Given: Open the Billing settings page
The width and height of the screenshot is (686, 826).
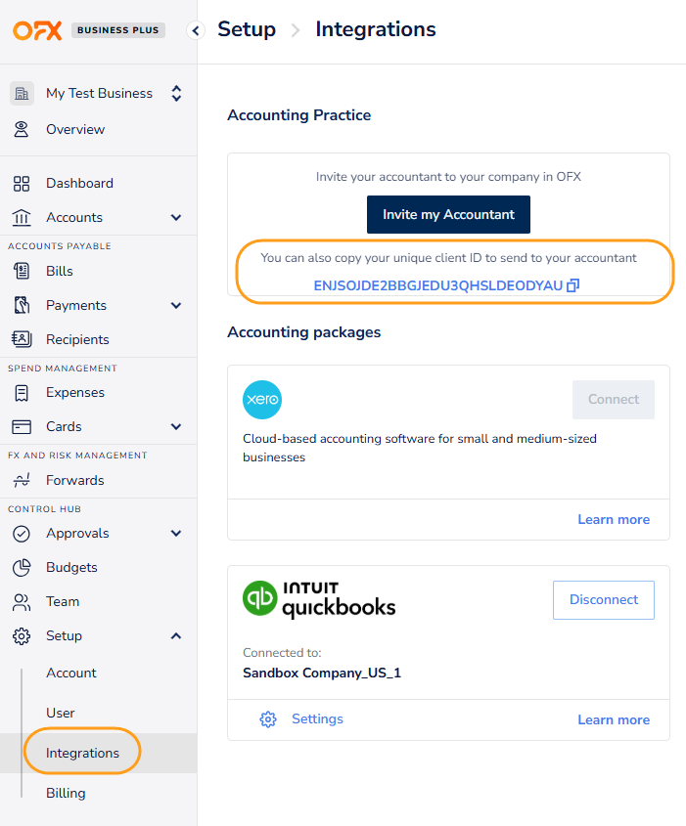Looking at the screenshot, I should (66, 793).
